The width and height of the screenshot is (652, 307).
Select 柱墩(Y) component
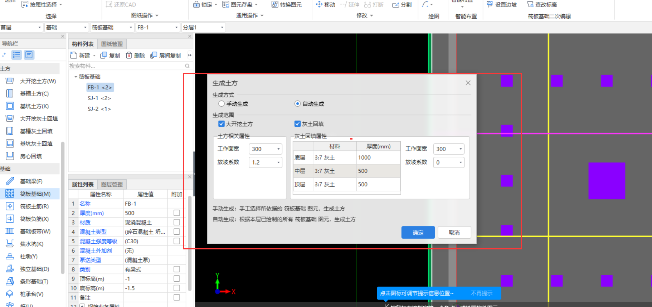29,257
